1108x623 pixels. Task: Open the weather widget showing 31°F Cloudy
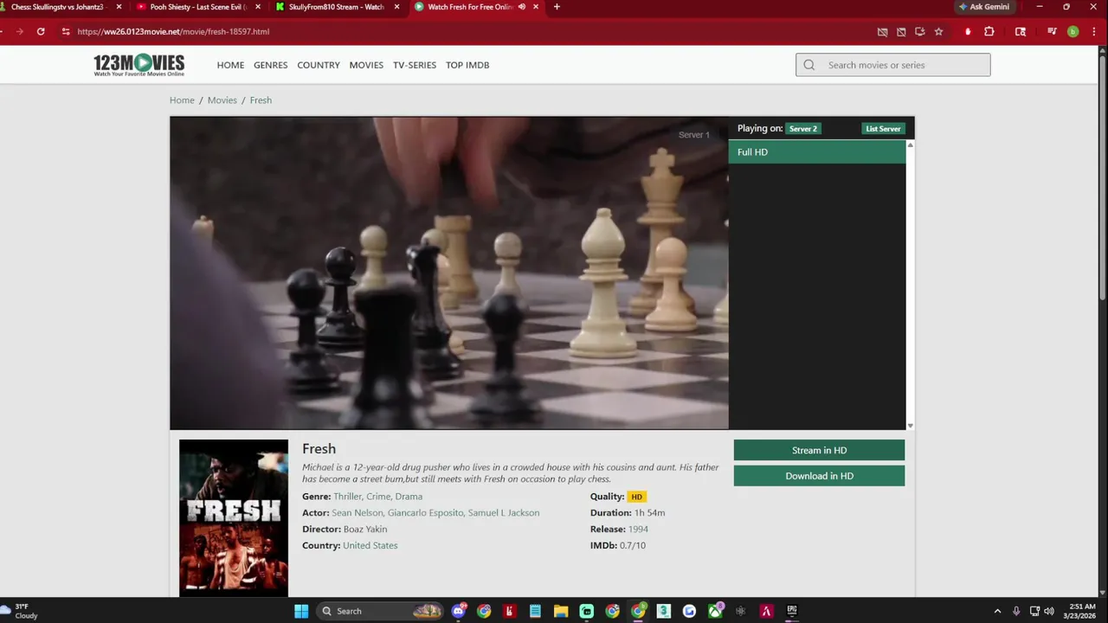coord(21,611)
